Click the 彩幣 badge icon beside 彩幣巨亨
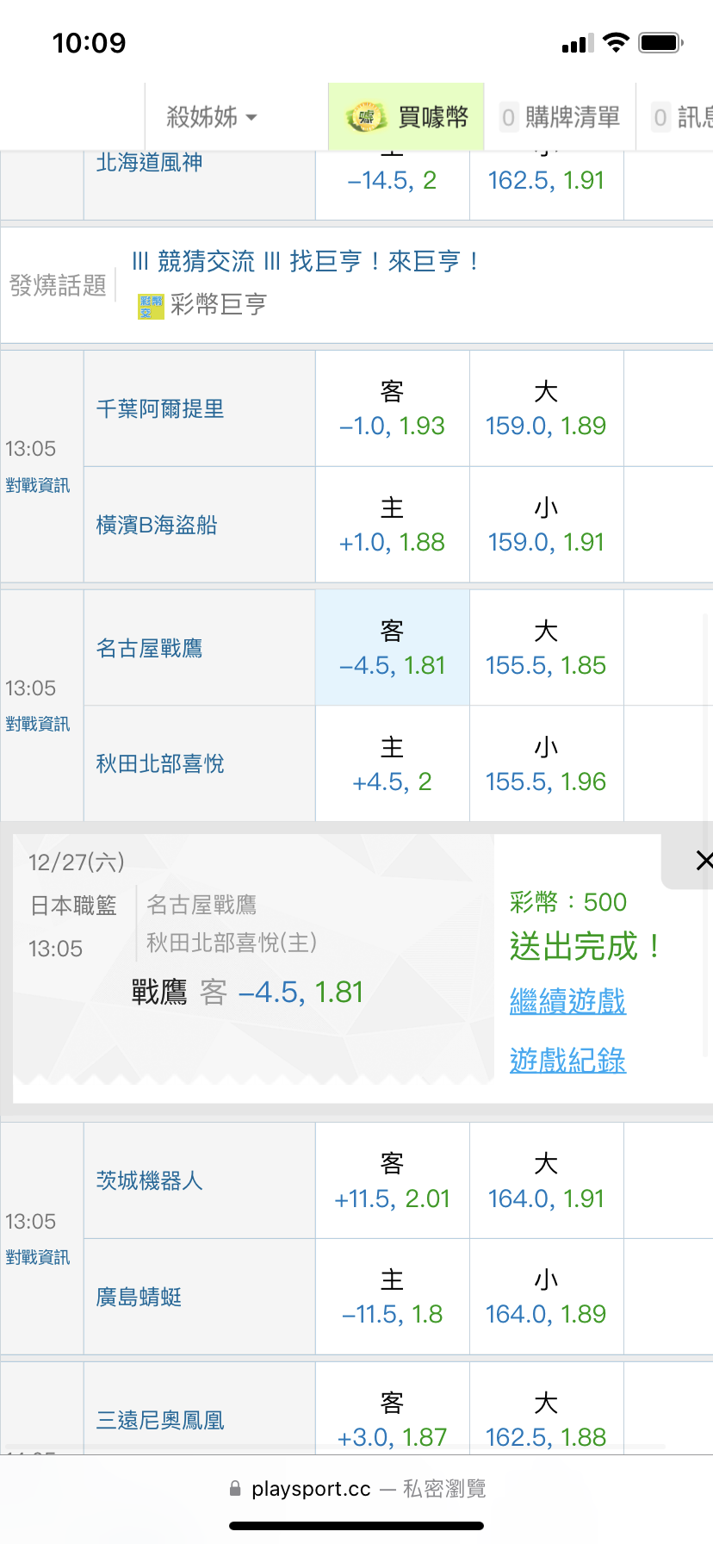The image size is (713, 1544). click(x=151, y=306)
